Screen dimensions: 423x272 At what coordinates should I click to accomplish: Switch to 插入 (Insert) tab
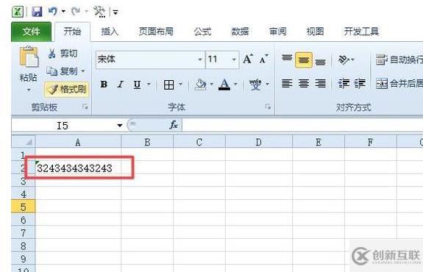point(110,32)
